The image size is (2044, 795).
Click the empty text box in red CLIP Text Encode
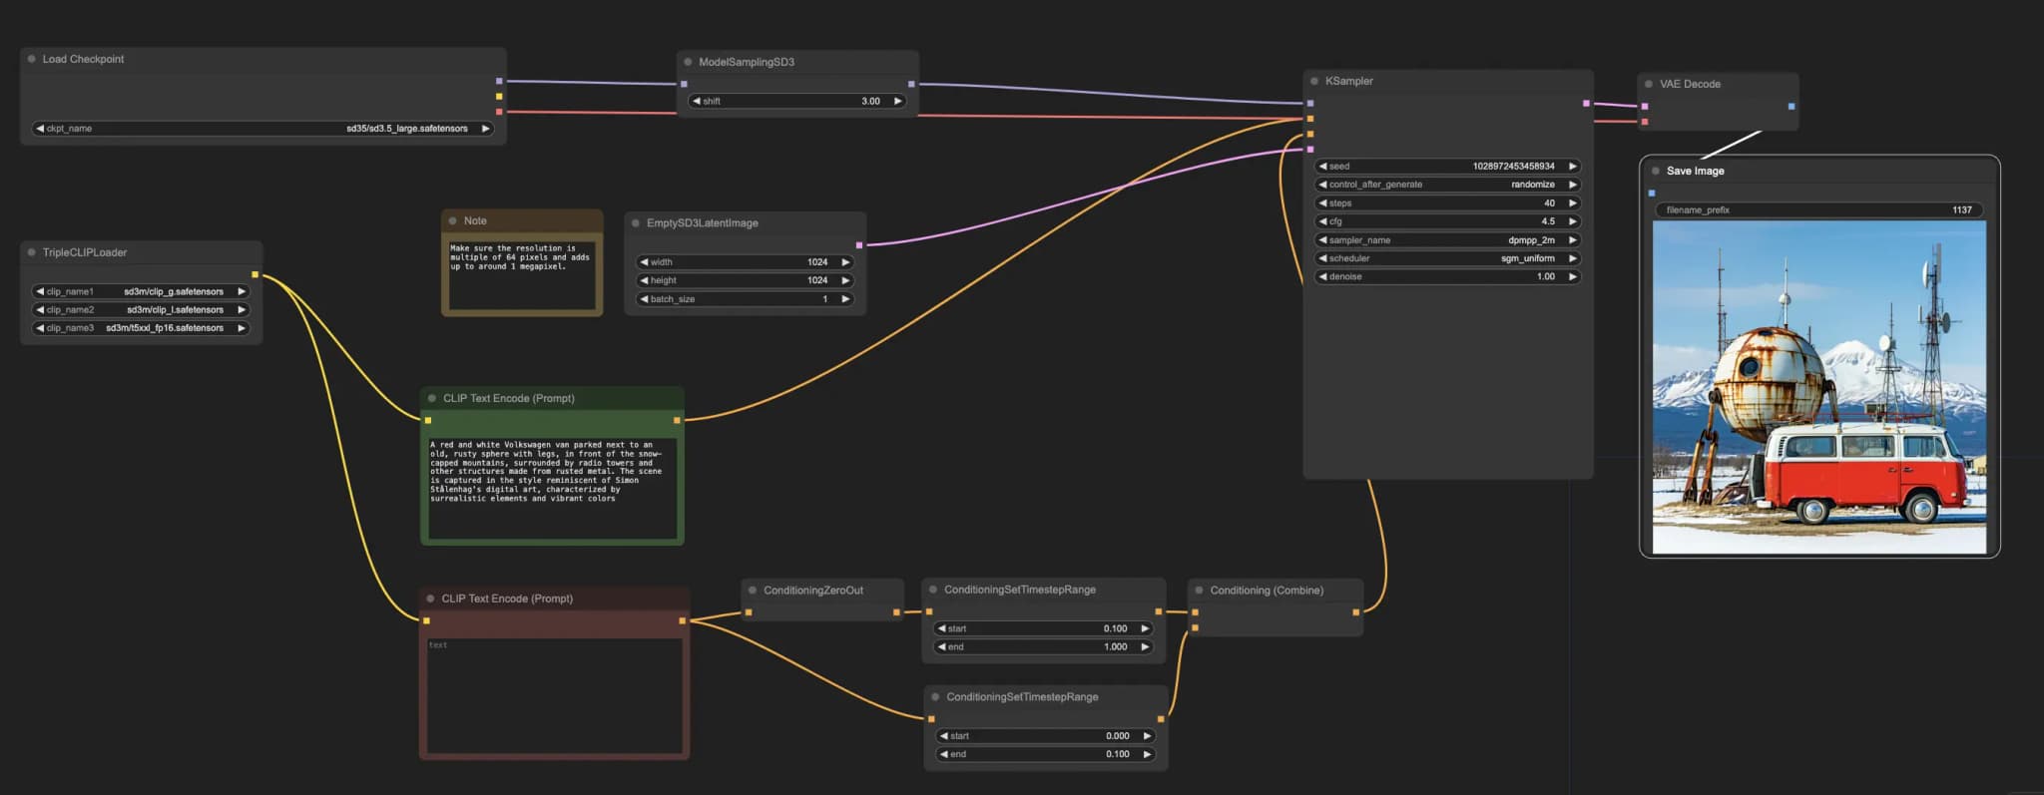(x=554, y=696)
